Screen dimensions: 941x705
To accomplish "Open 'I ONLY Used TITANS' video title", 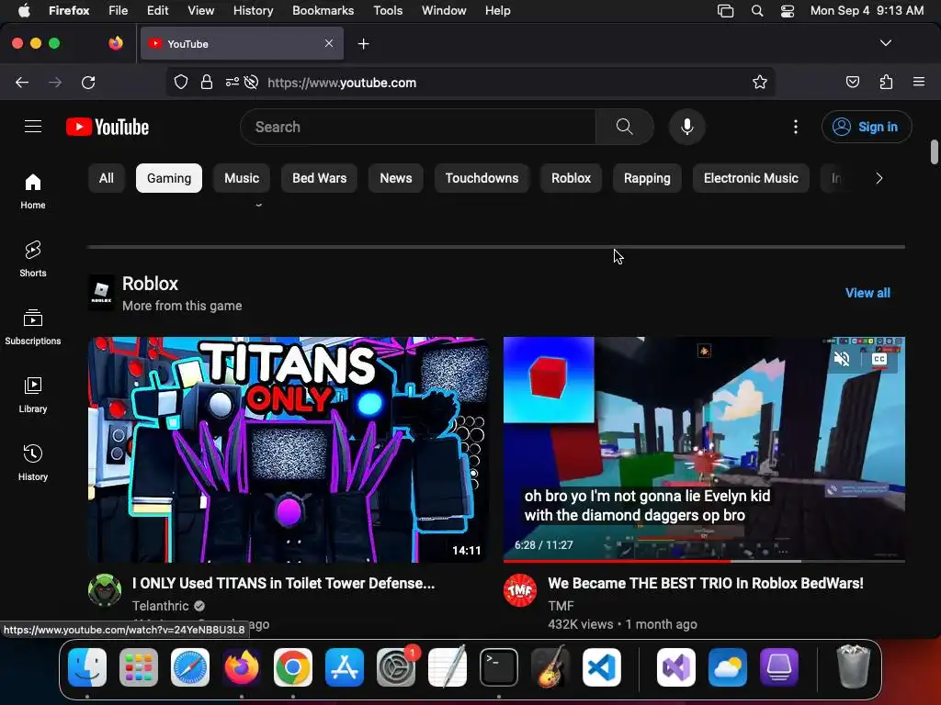I will coord(283,583).
